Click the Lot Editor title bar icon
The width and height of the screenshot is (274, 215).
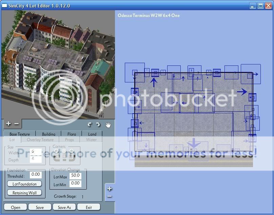[x=4, y=5]
